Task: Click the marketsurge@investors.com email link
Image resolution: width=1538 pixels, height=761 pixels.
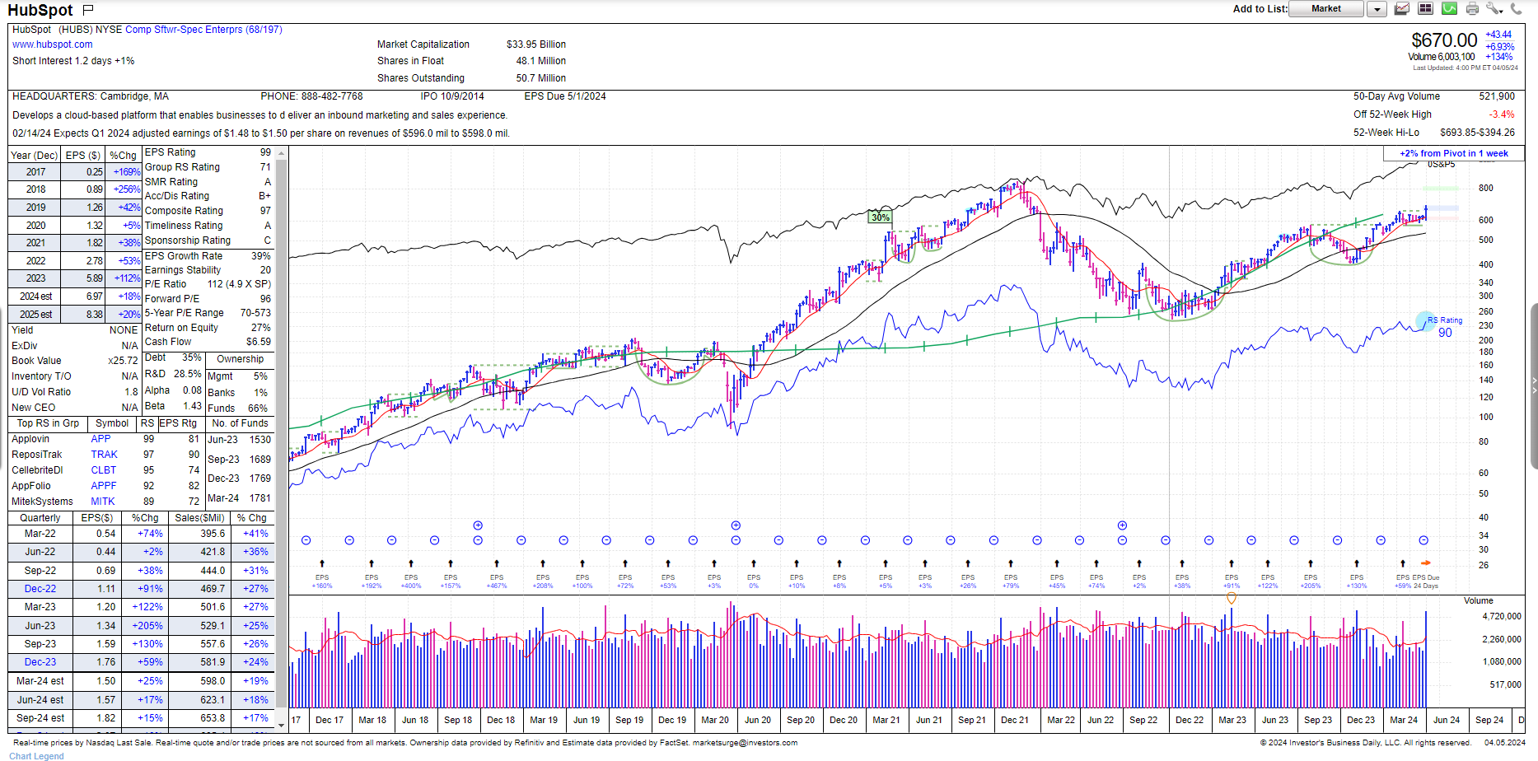Action: pos(745,743)
